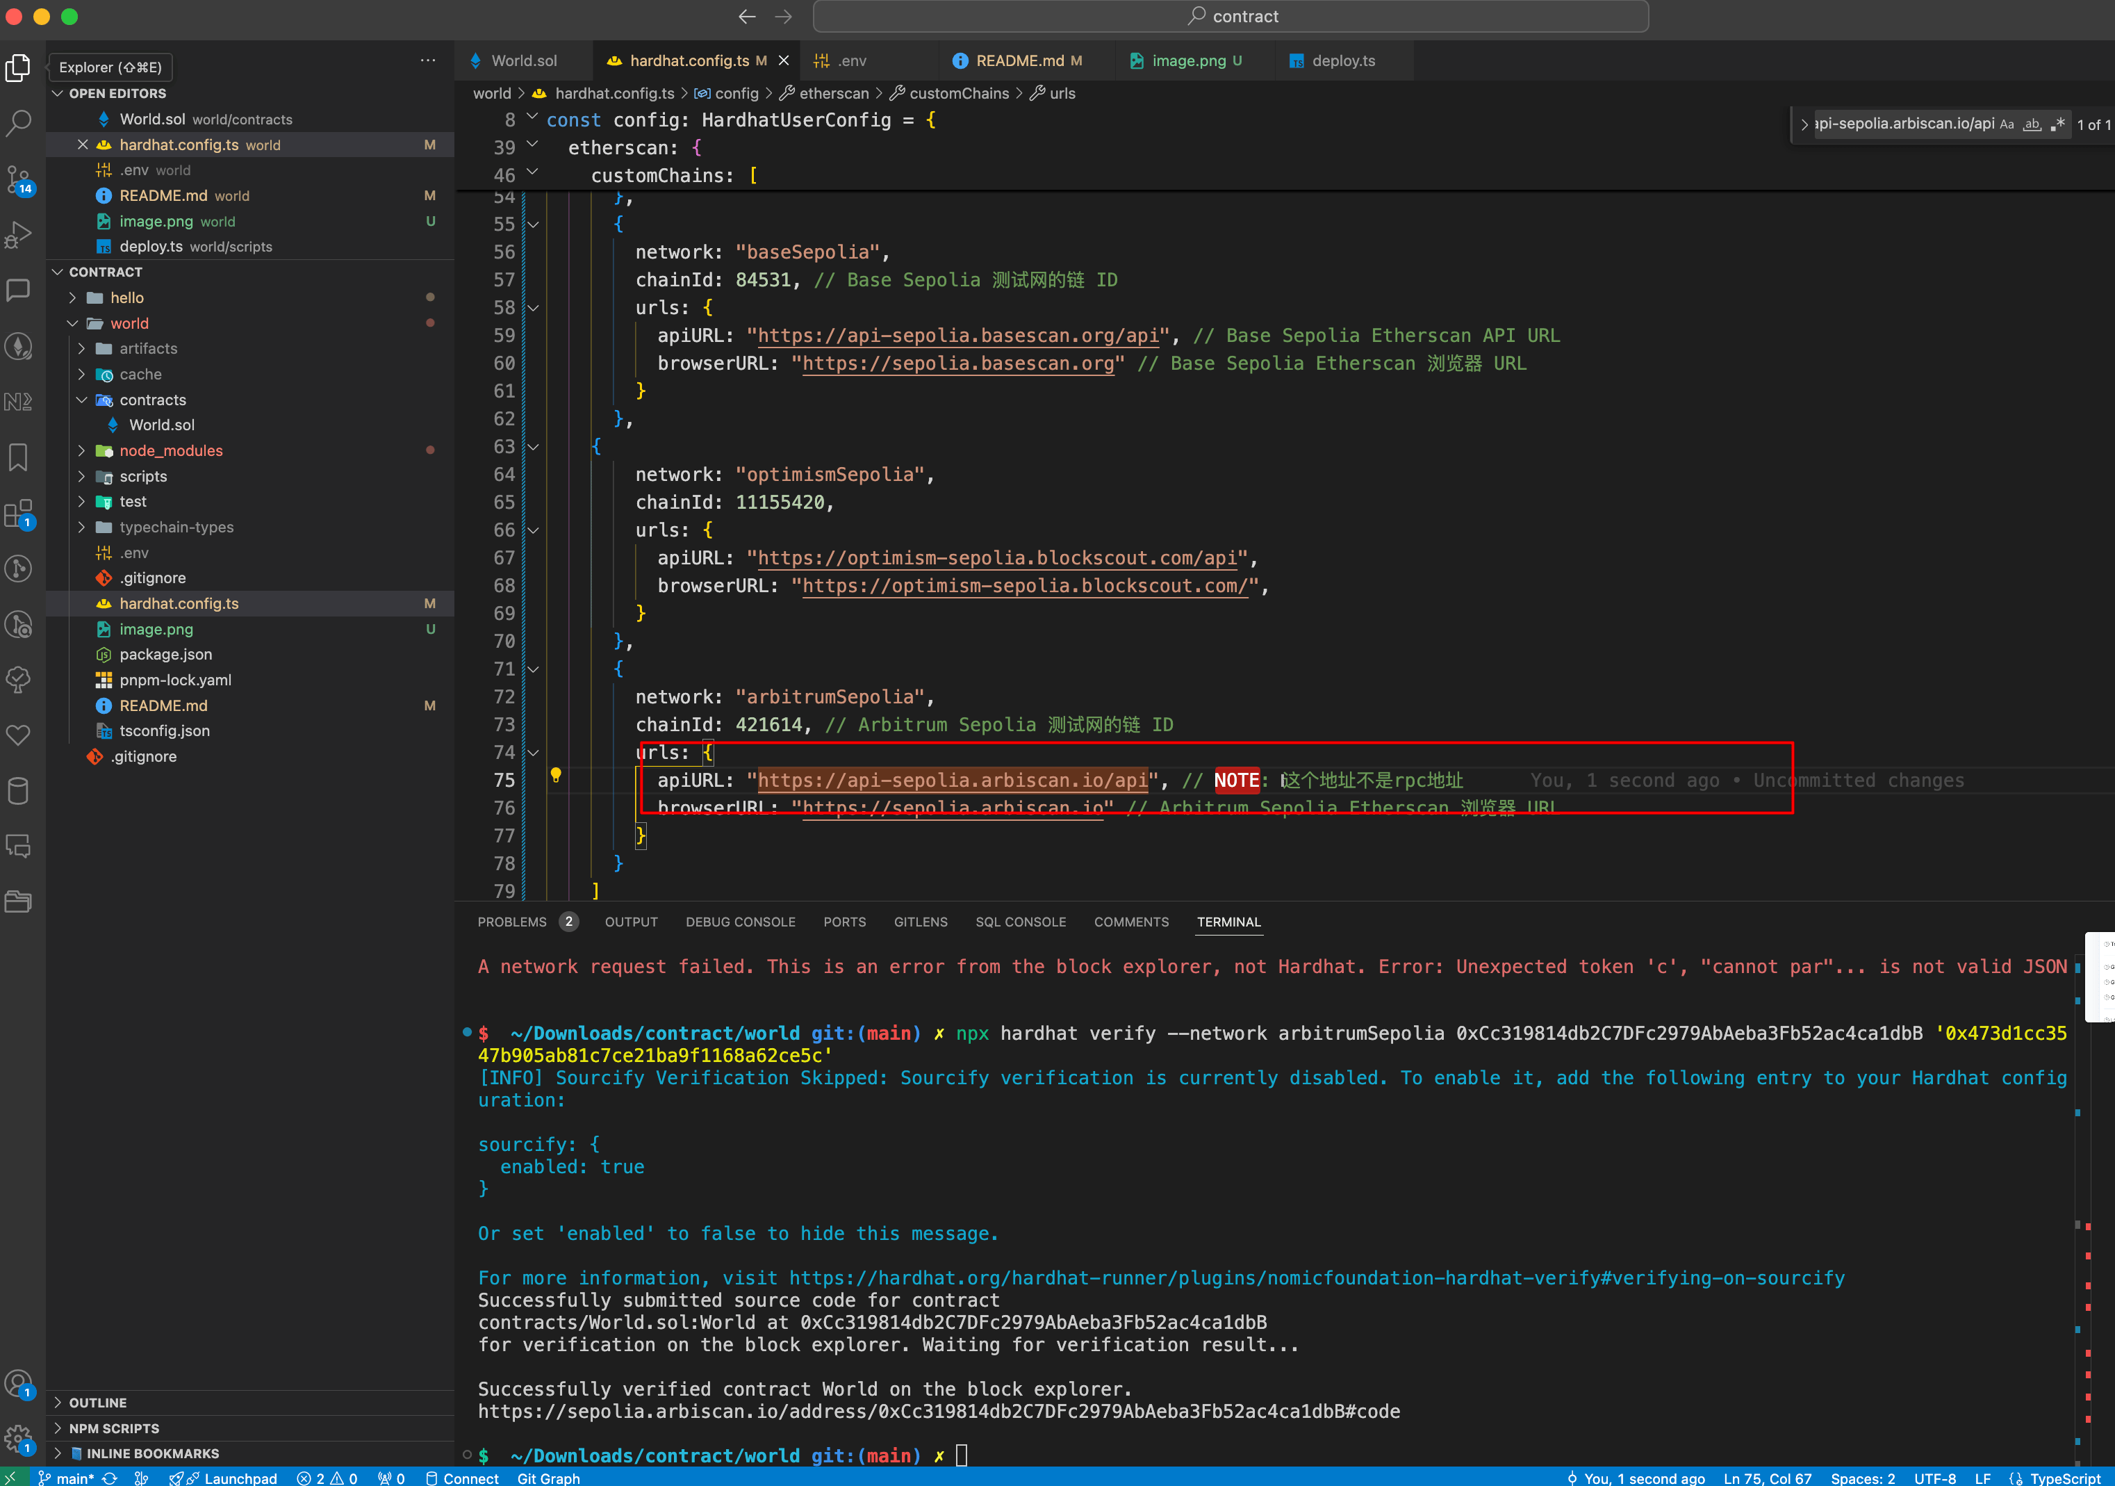Image resolution: width=2115 pixels, height=1486 pixels.
Task: Click the find input field in the find widget
Action: coord(1904,124)
